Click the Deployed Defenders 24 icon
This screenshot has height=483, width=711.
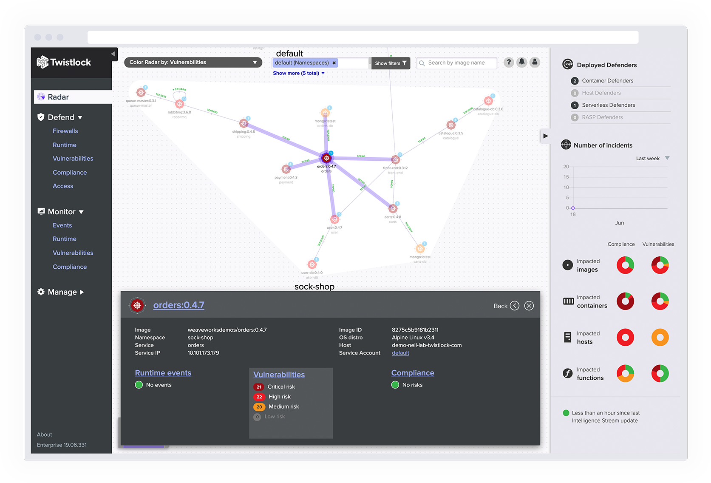click(567, 65)
